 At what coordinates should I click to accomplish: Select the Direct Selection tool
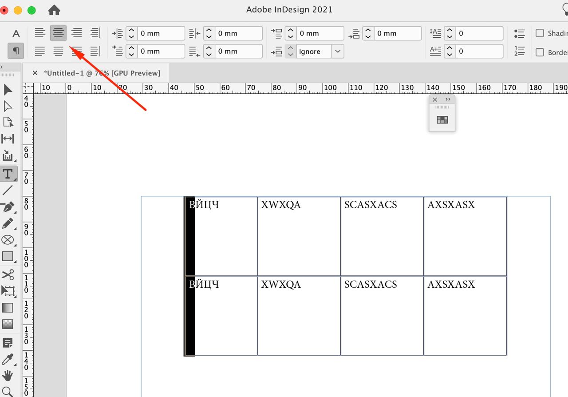tap(8, 106)
